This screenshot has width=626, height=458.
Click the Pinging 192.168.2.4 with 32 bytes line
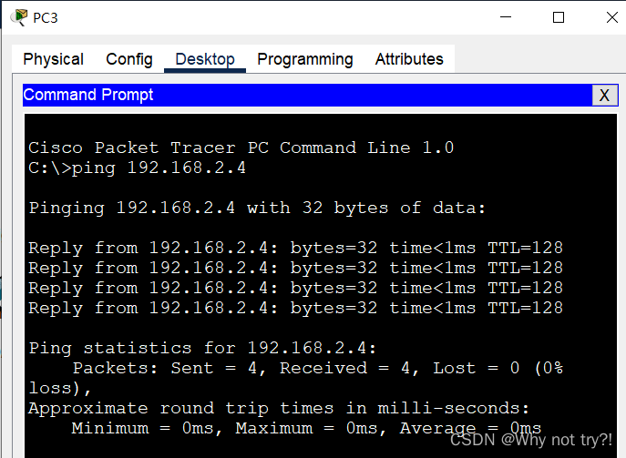click(x=257, y=208)
